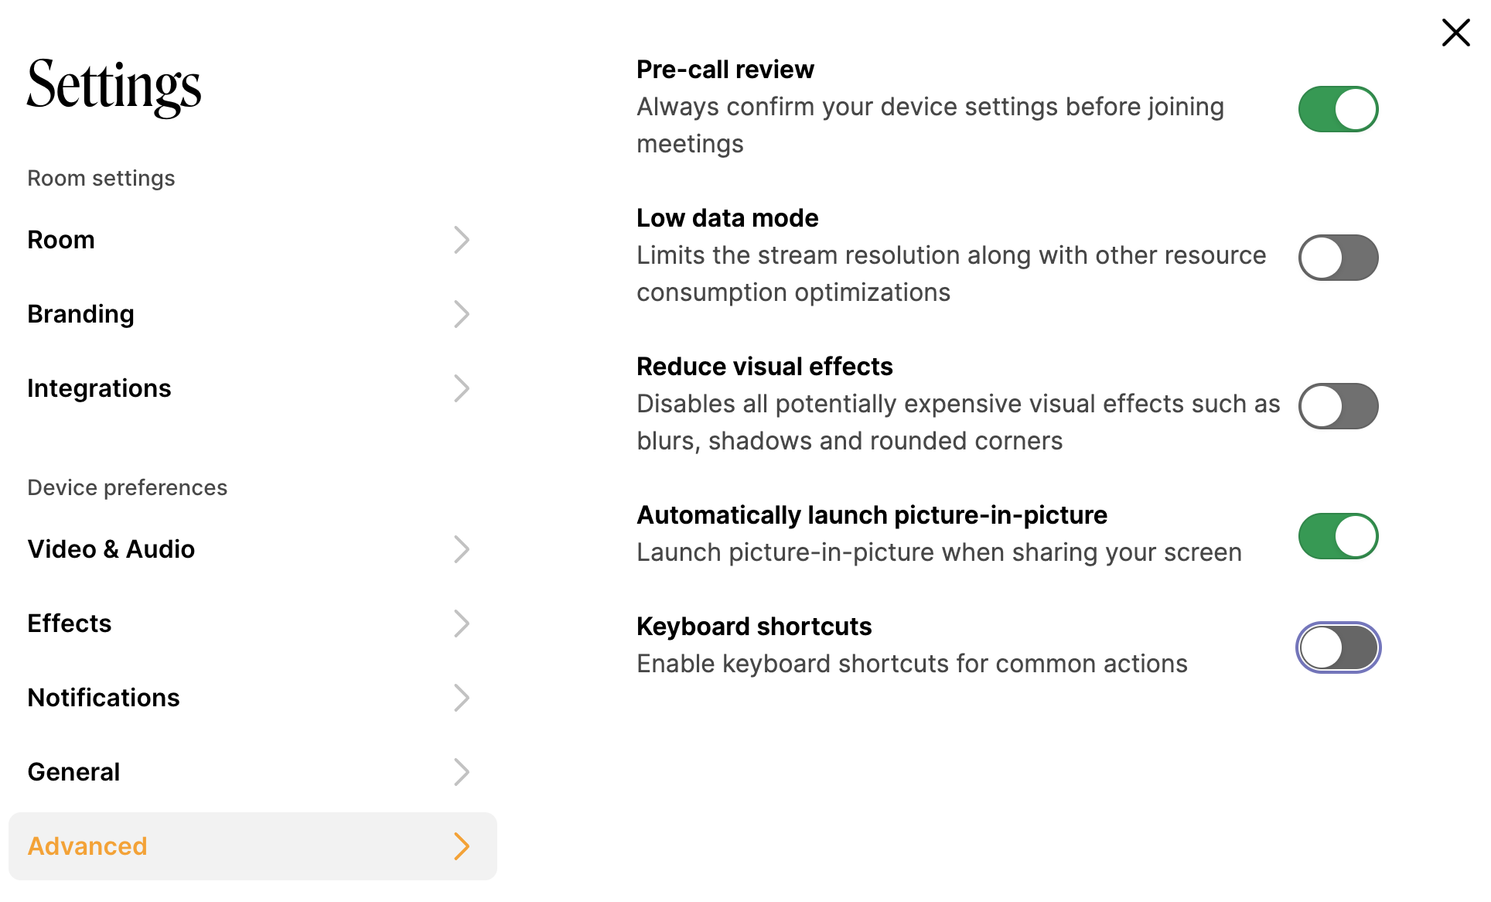Close the Settings dialog

click(x=1456, y=32)
